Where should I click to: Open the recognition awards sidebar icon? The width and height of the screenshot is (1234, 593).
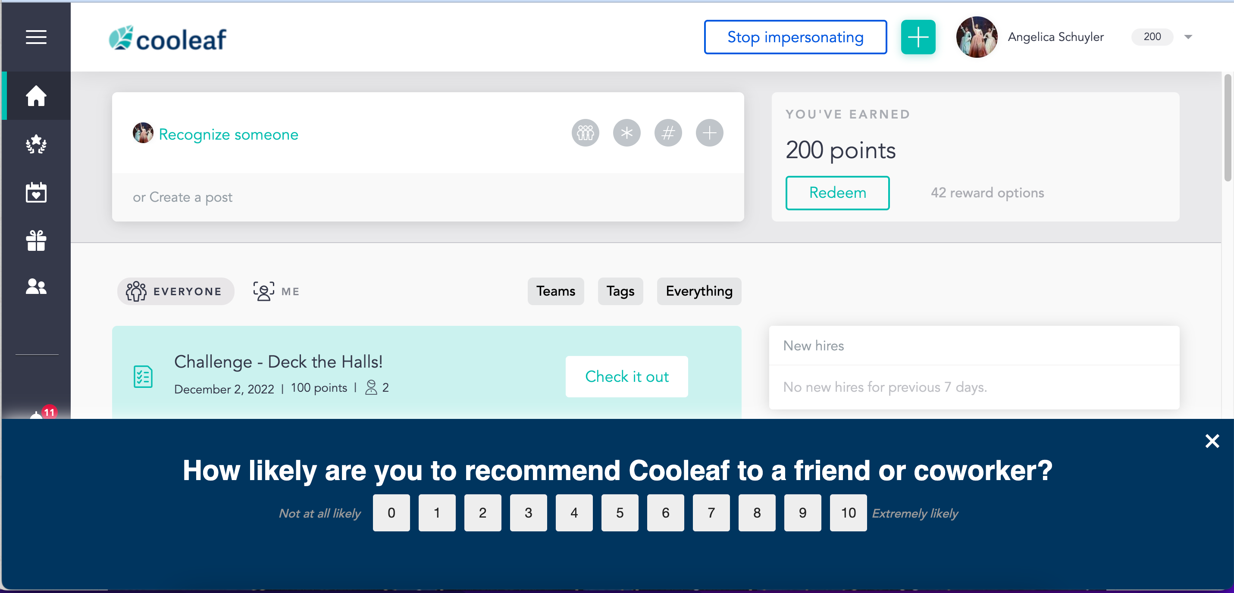(36, 144)
